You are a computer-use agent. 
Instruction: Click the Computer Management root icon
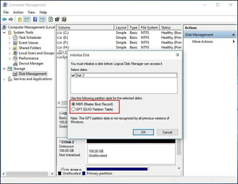click(4, 28)
